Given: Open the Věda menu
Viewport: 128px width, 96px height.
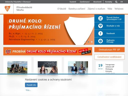Looking at the screenshot, I should pyautogui.click(x=110, y=9).
